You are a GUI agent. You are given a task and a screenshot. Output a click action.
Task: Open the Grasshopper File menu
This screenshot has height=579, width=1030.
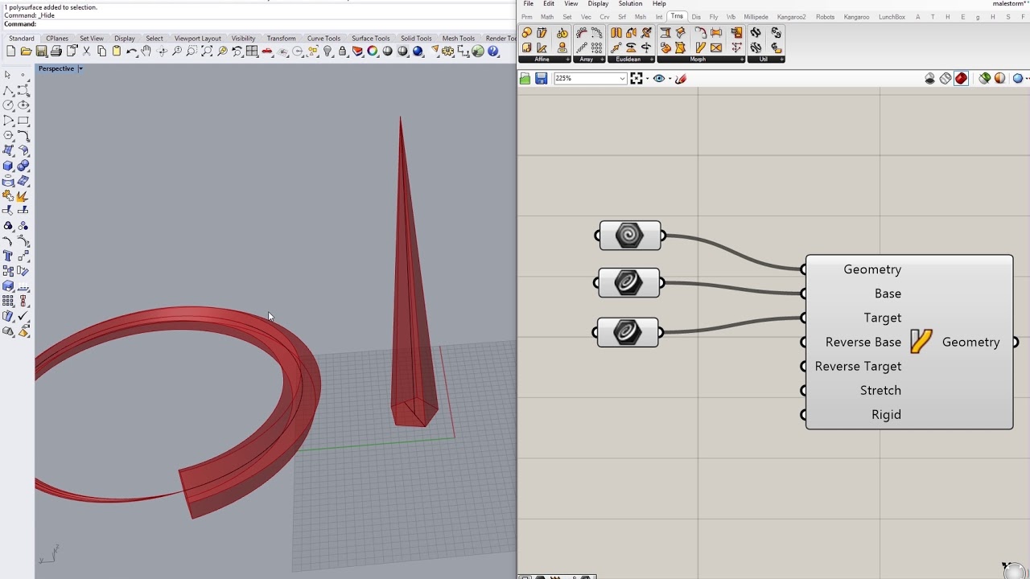coord(528,4)
